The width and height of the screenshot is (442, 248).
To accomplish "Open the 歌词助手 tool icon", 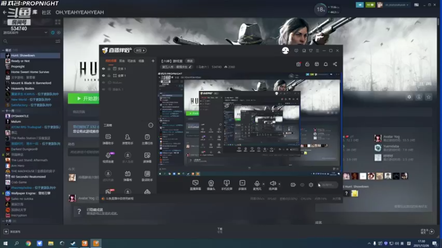I will (x=147, y=176).
